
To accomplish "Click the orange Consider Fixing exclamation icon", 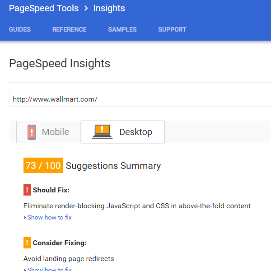I will 27,243.
